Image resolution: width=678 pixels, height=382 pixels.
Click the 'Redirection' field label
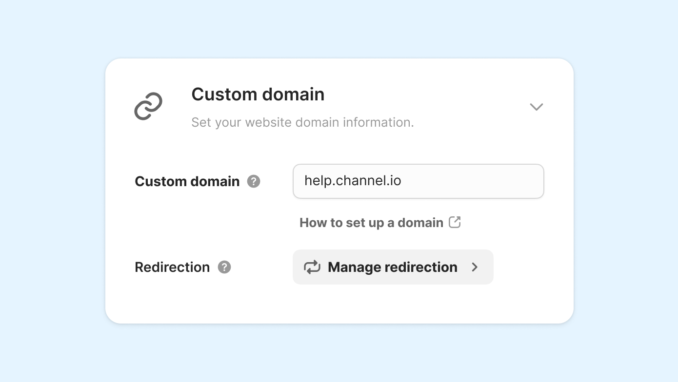[172, 267]
